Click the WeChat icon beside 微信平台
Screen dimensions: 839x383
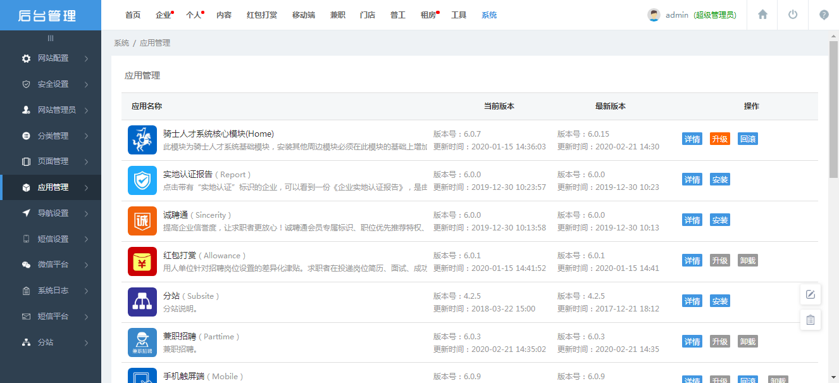tap(26, 265)
